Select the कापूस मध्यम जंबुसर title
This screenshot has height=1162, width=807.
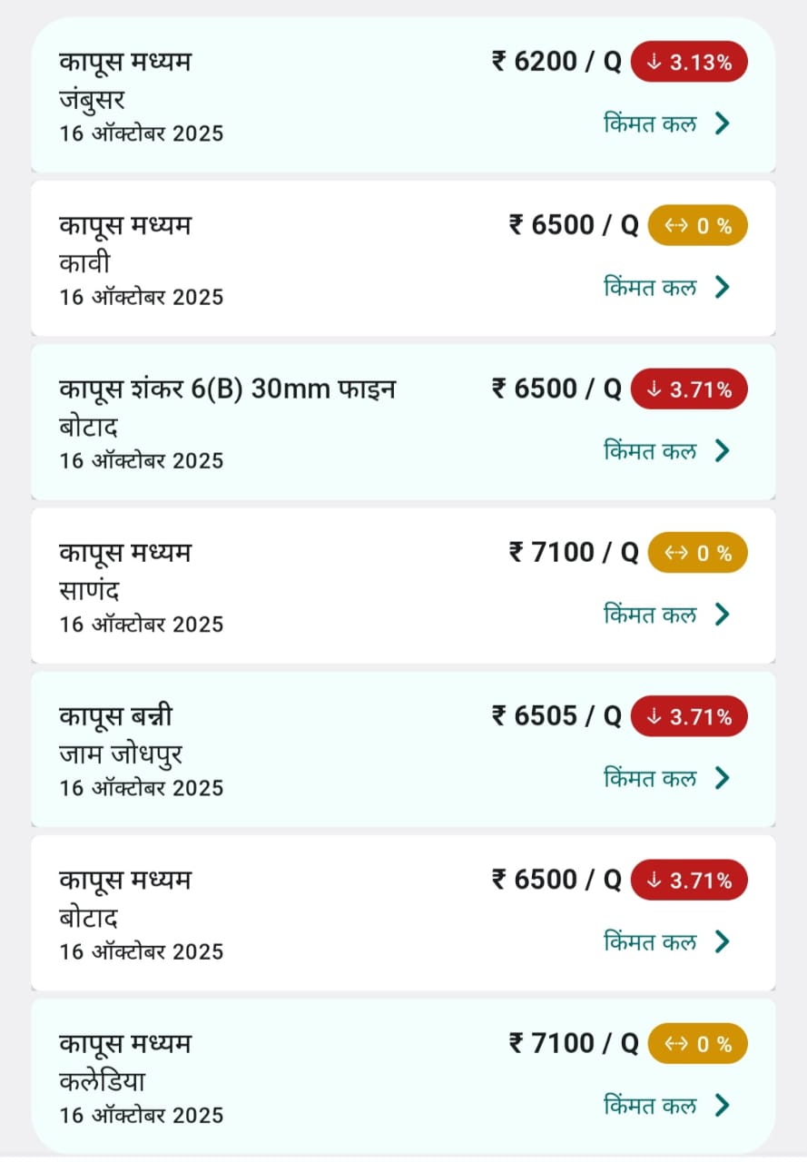click(x=125, y=62)
